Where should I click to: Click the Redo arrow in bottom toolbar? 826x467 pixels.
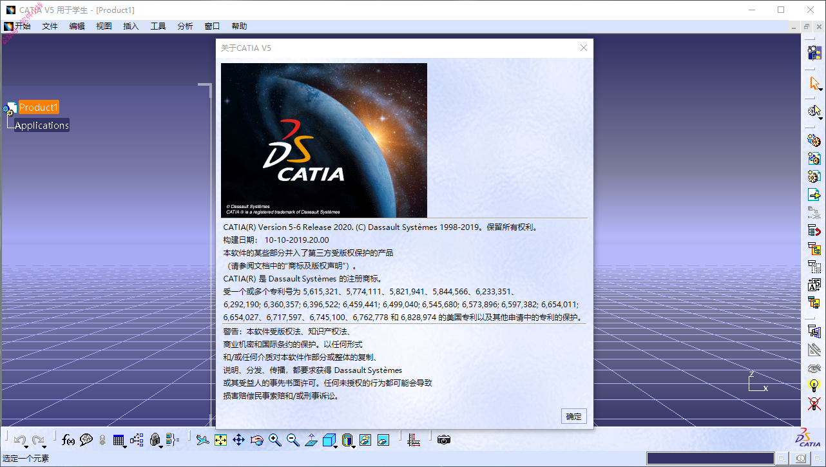pyautogui.click(x=38, y=441)
